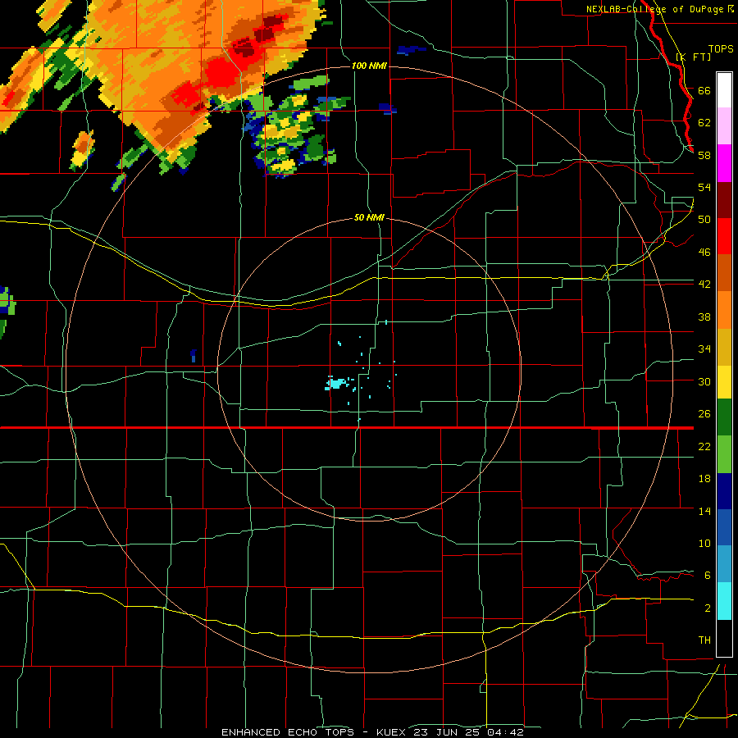This screenshot has width=738, height=738.
Task: Click the 30 legend value label
Action: tap(704, 381)
